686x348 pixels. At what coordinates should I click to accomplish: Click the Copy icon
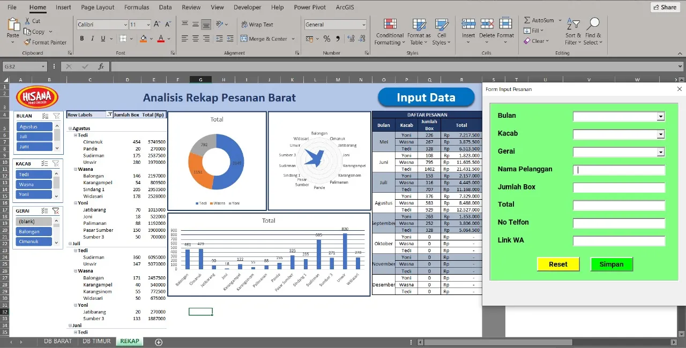coord(28,32)
